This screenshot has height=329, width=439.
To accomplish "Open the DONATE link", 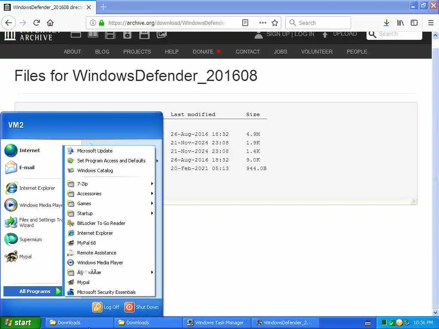I will [x=203, y=52].
